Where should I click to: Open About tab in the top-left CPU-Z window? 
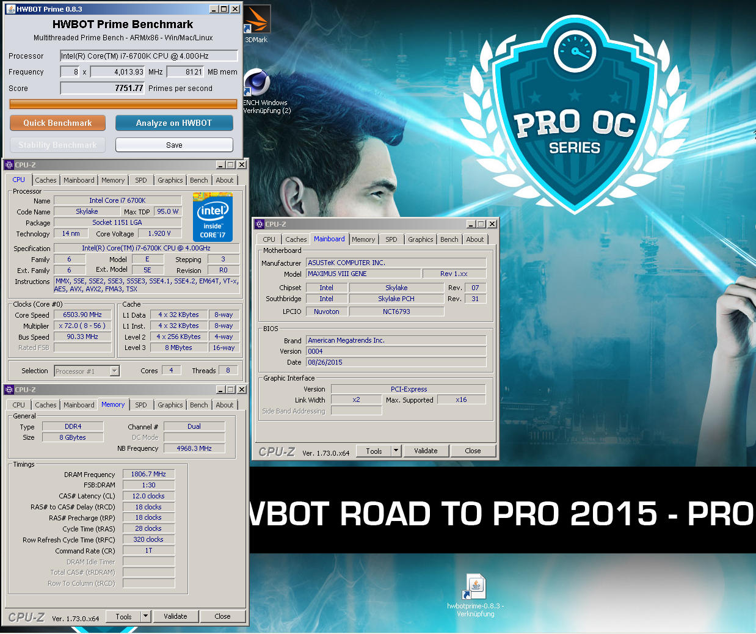[224, 180]
